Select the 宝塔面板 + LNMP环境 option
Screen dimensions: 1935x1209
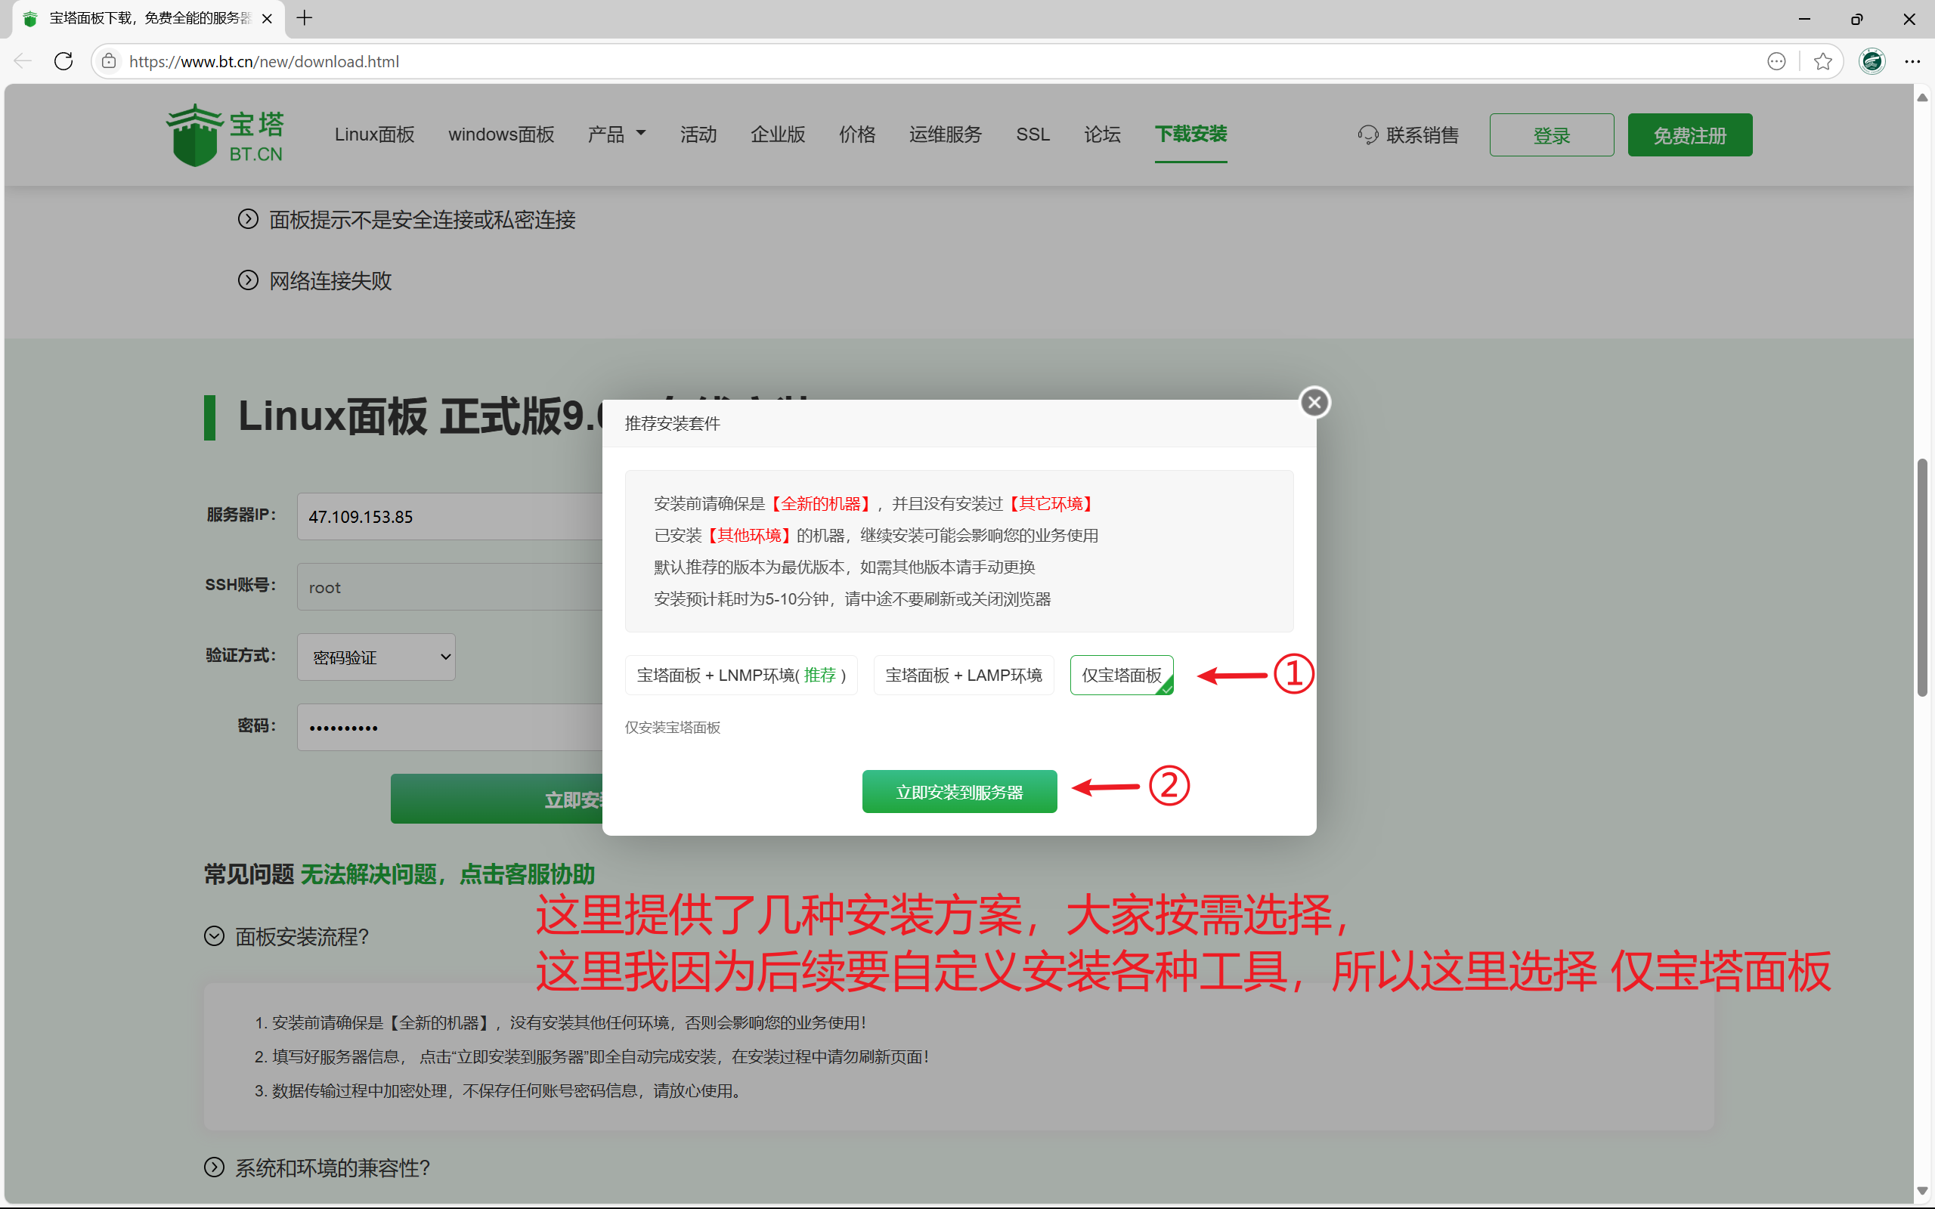pyautogui.click(x=741, y=674)
